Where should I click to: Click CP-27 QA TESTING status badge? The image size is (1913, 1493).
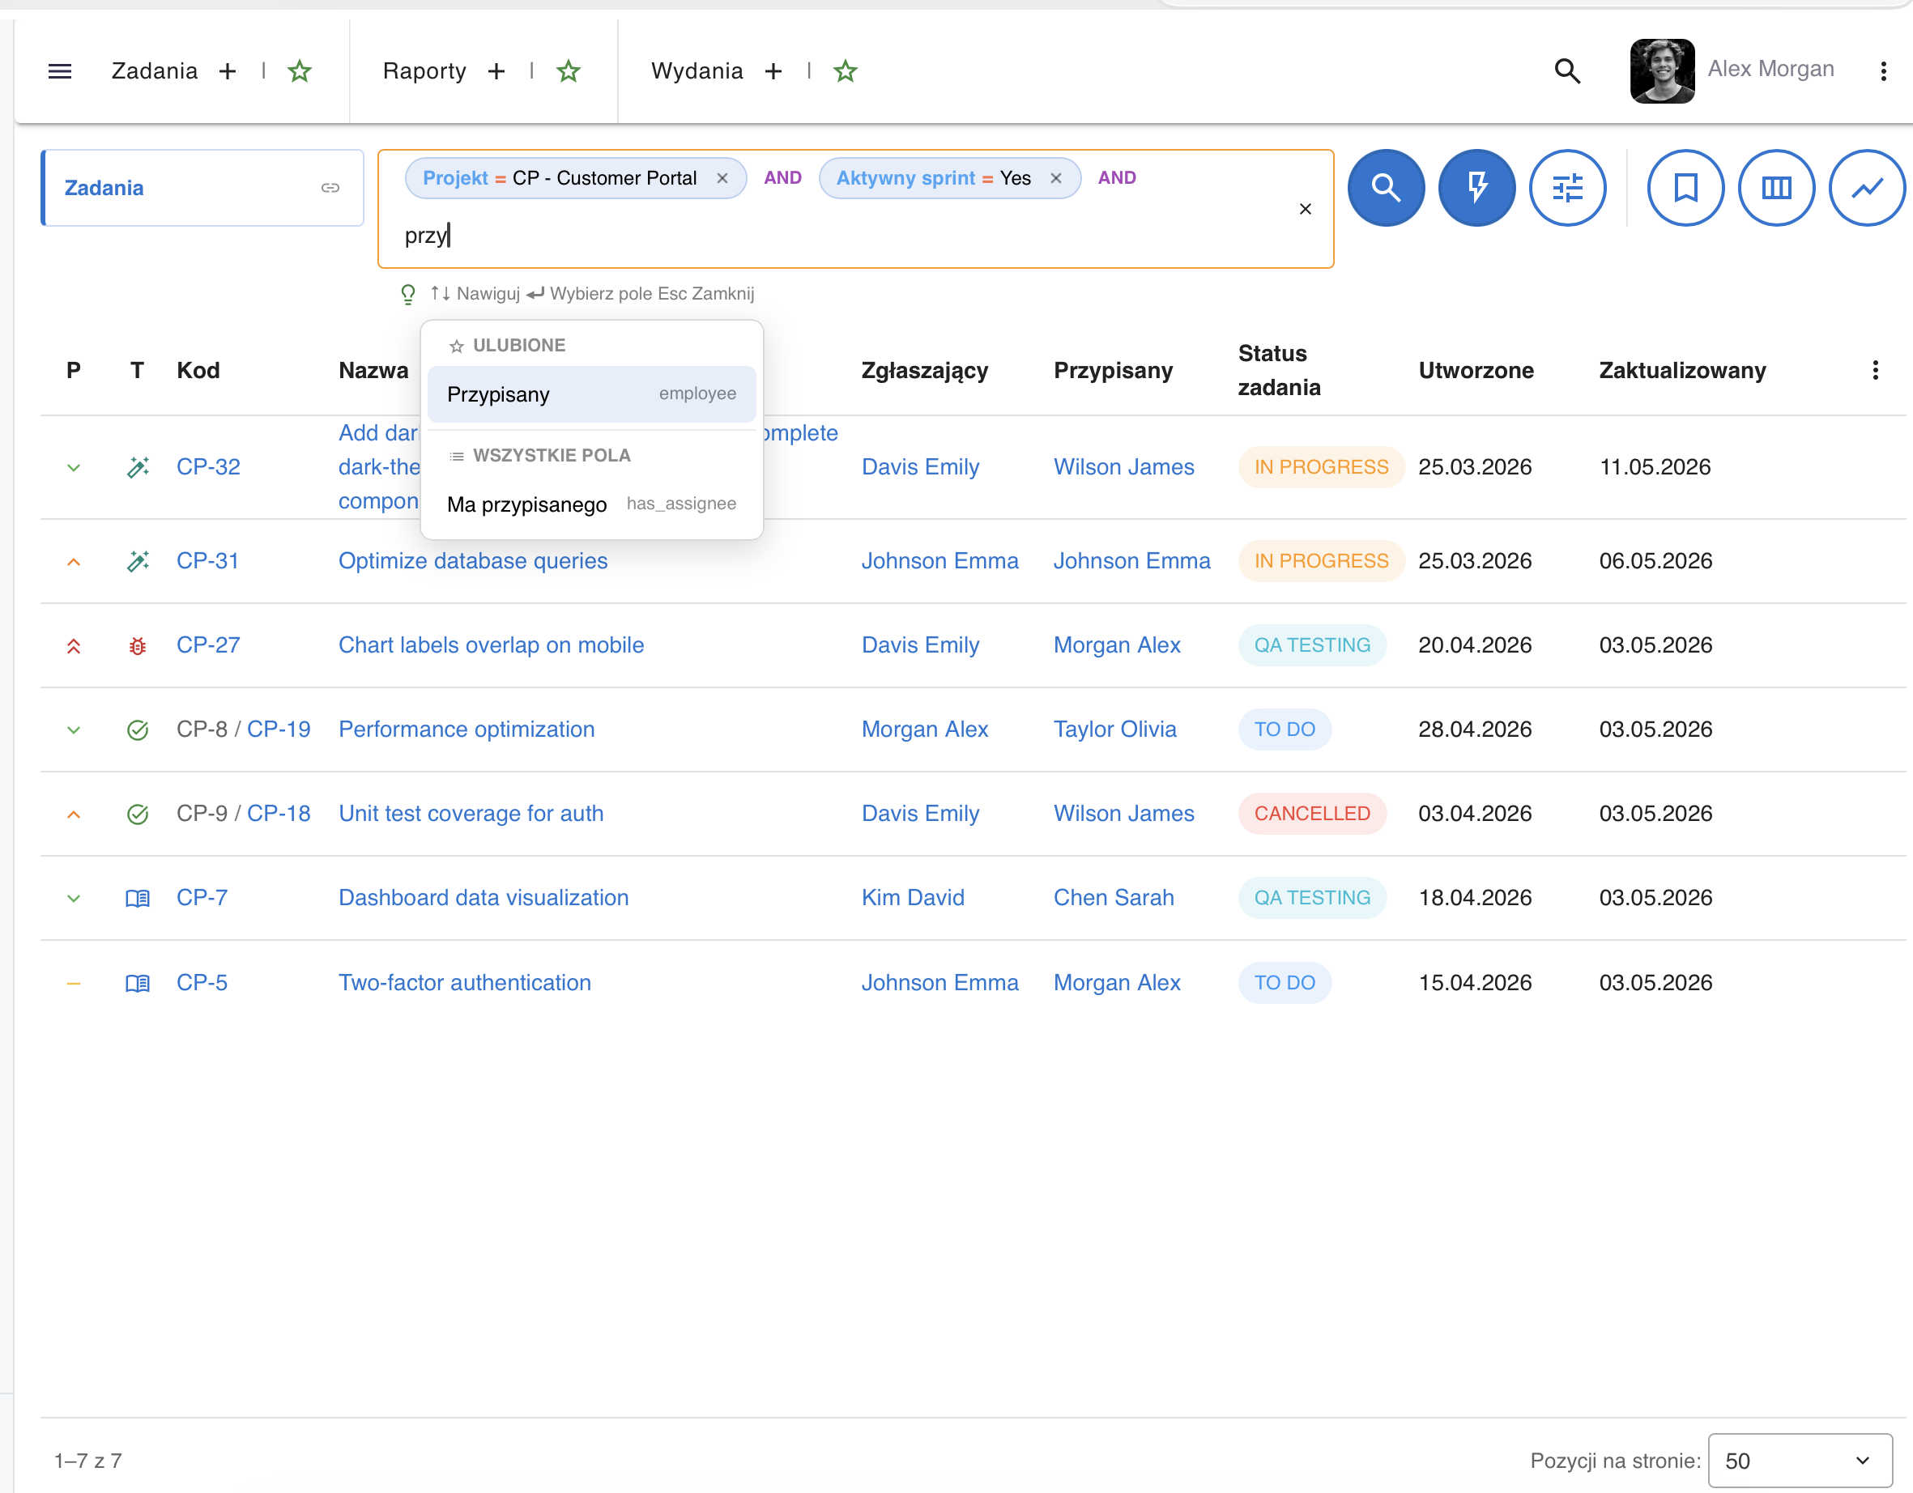click(1311, 644)
